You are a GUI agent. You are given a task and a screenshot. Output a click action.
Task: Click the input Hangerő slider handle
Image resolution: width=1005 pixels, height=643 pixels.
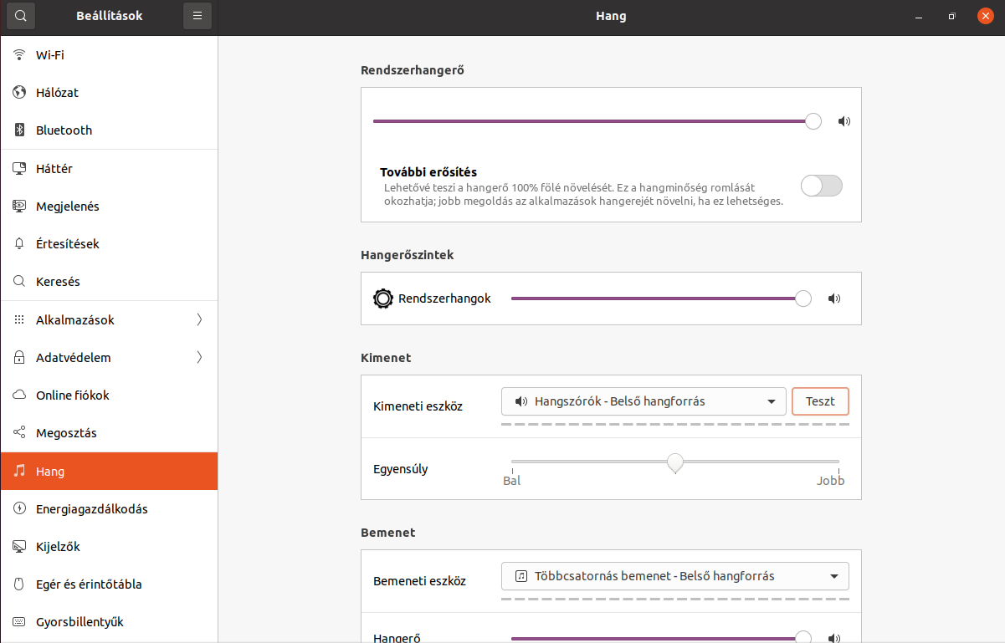tap(803, 638)
